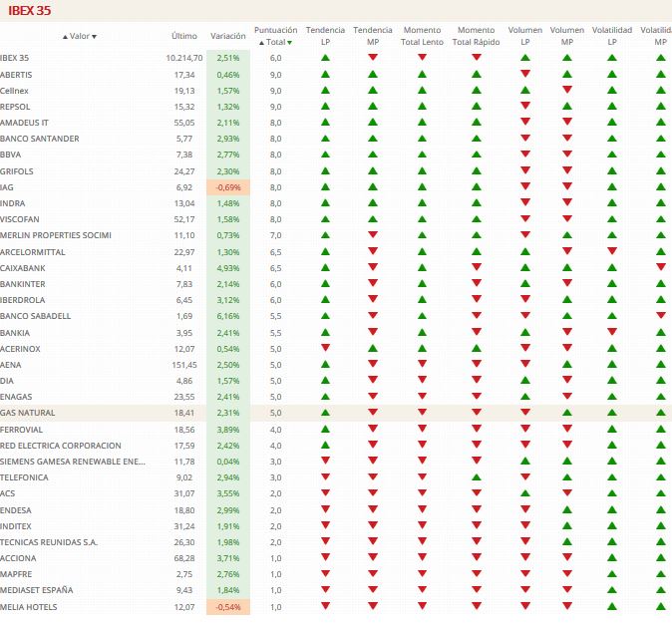
Task: Click ACERINOX Tendencia LP red down arrow
Action: click(x=325, y=348)
